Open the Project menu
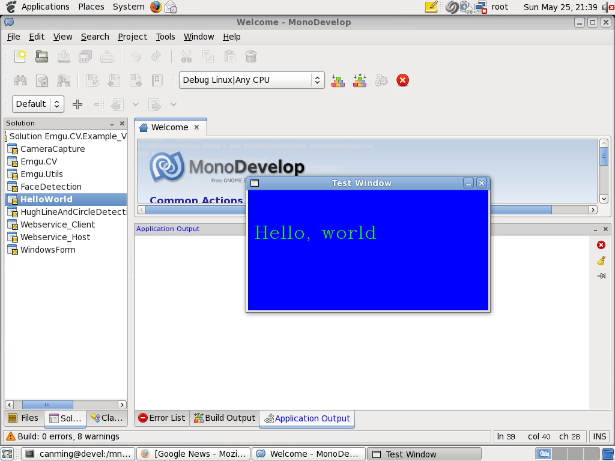615x461 pixels. 133,37
